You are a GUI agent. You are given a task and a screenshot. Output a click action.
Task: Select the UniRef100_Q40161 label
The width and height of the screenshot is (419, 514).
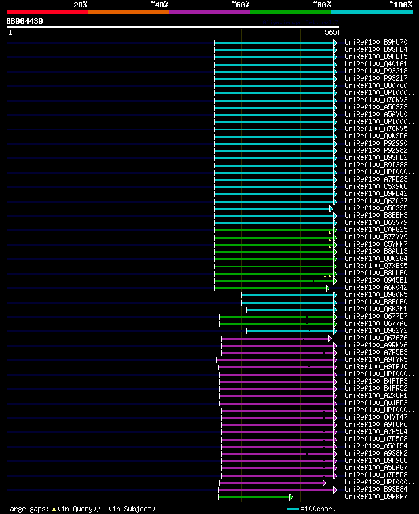pos(376,64)
